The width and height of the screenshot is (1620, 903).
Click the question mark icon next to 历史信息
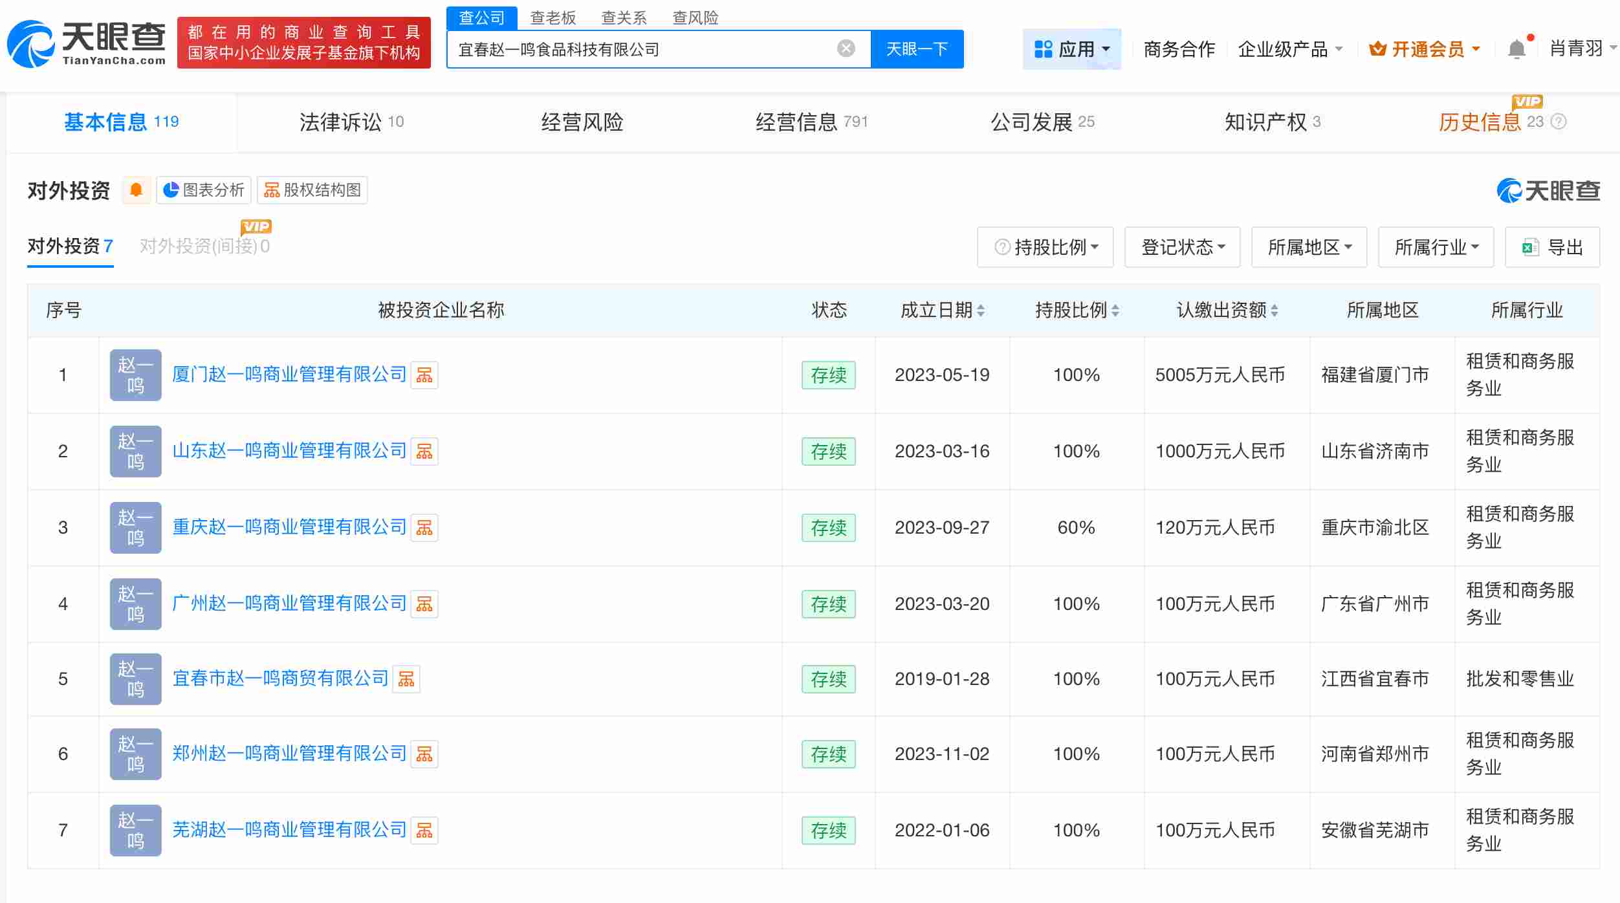(1559, 122)
